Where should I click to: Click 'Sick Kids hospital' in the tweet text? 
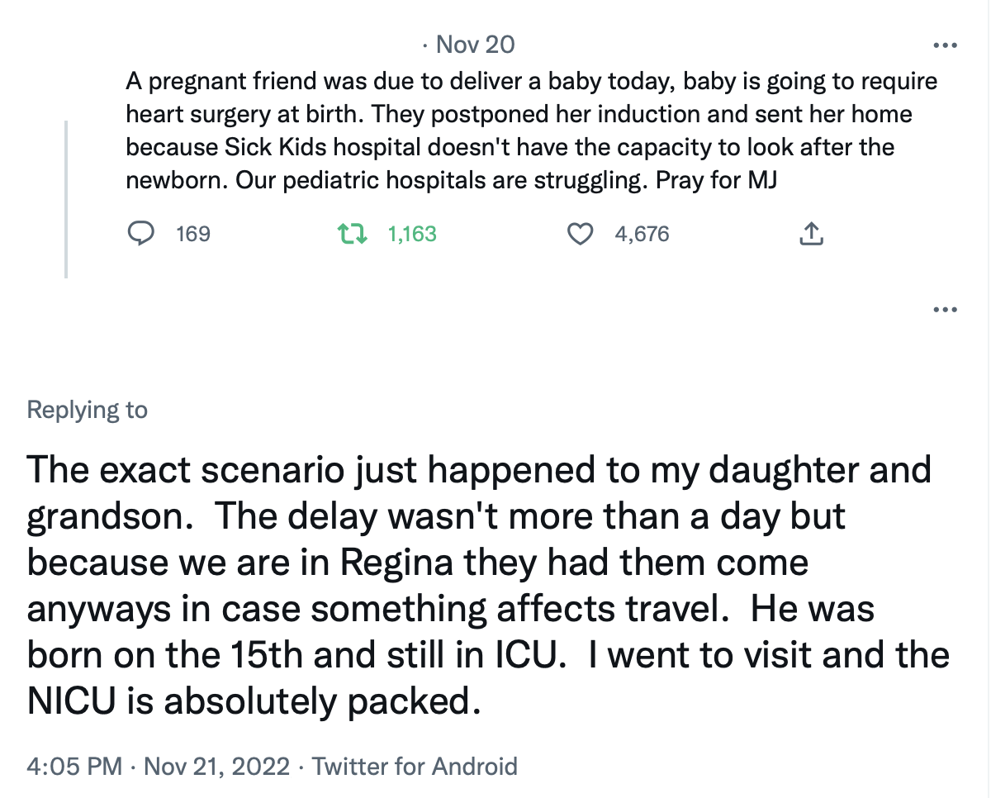(317, 148)
